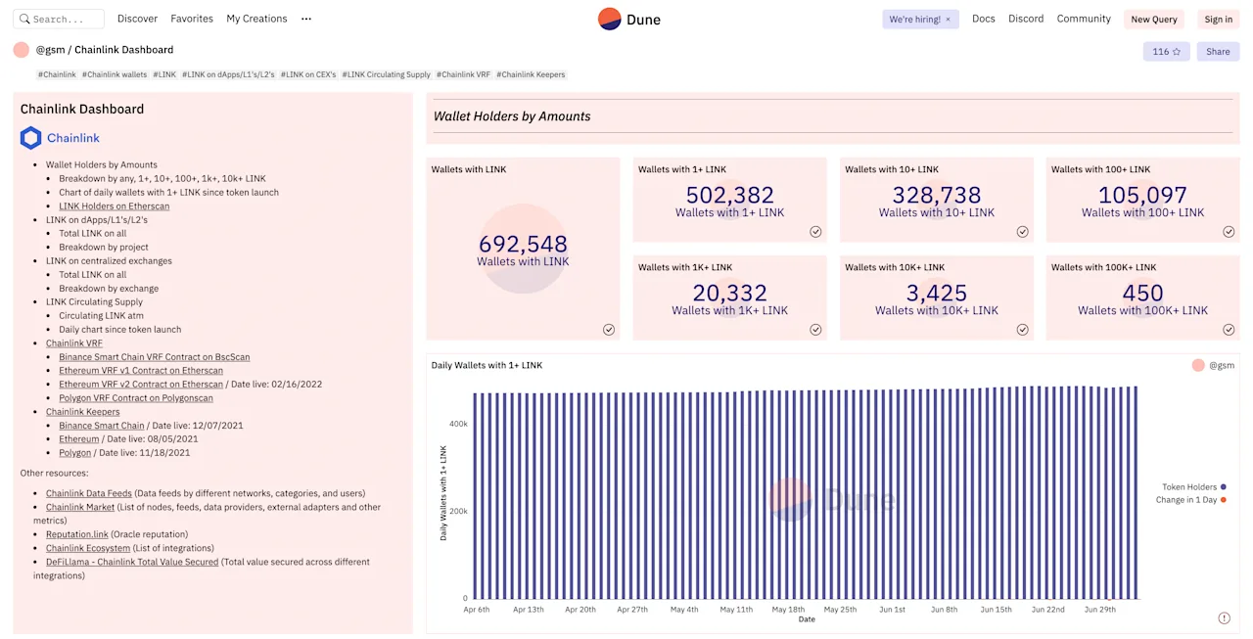Open the Discover menu item
Image resolution: width=1253 pixels, height=639 pixels.
pyautogui.click(x=137, y=19)
